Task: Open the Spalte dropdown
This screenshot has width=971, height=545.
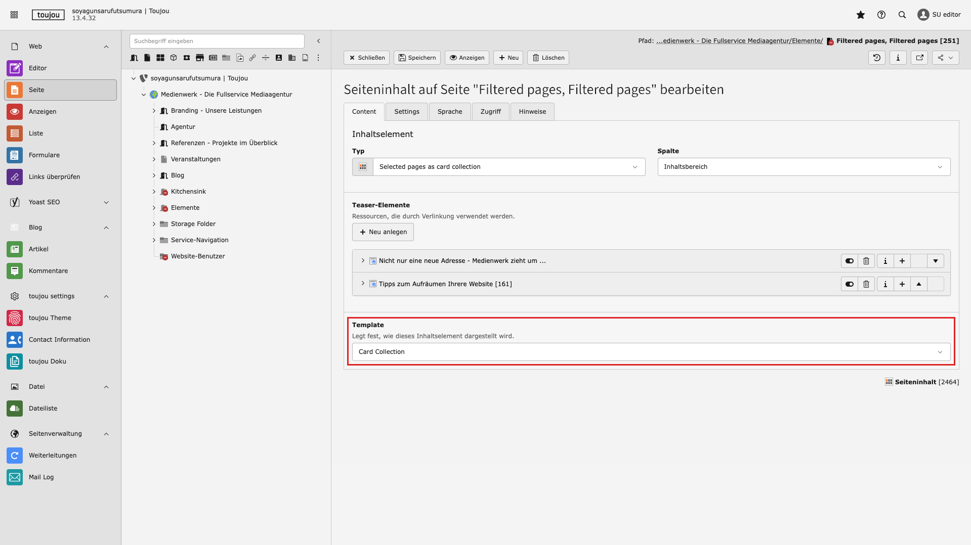Action: 804,167
